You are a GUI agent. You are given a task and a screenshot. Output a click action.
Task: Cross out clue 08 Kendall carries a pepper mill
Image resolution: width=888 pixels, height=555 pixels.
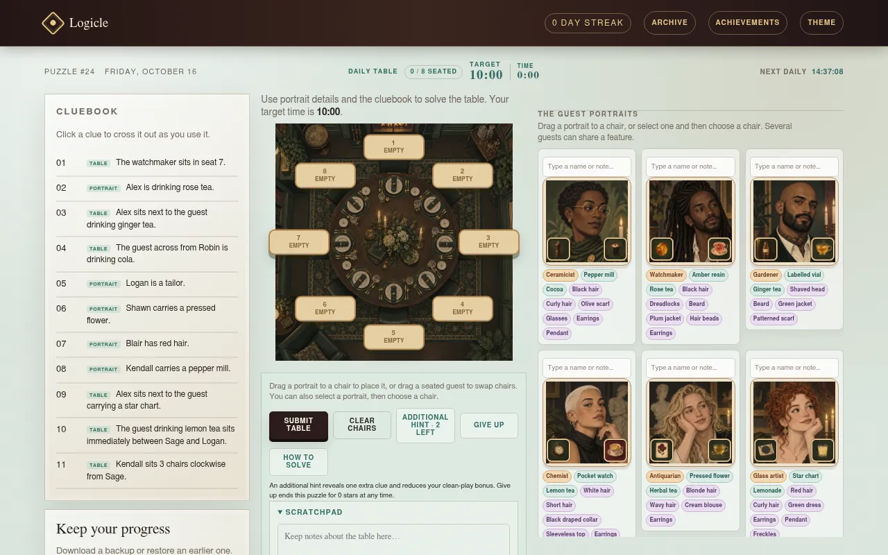147,368
